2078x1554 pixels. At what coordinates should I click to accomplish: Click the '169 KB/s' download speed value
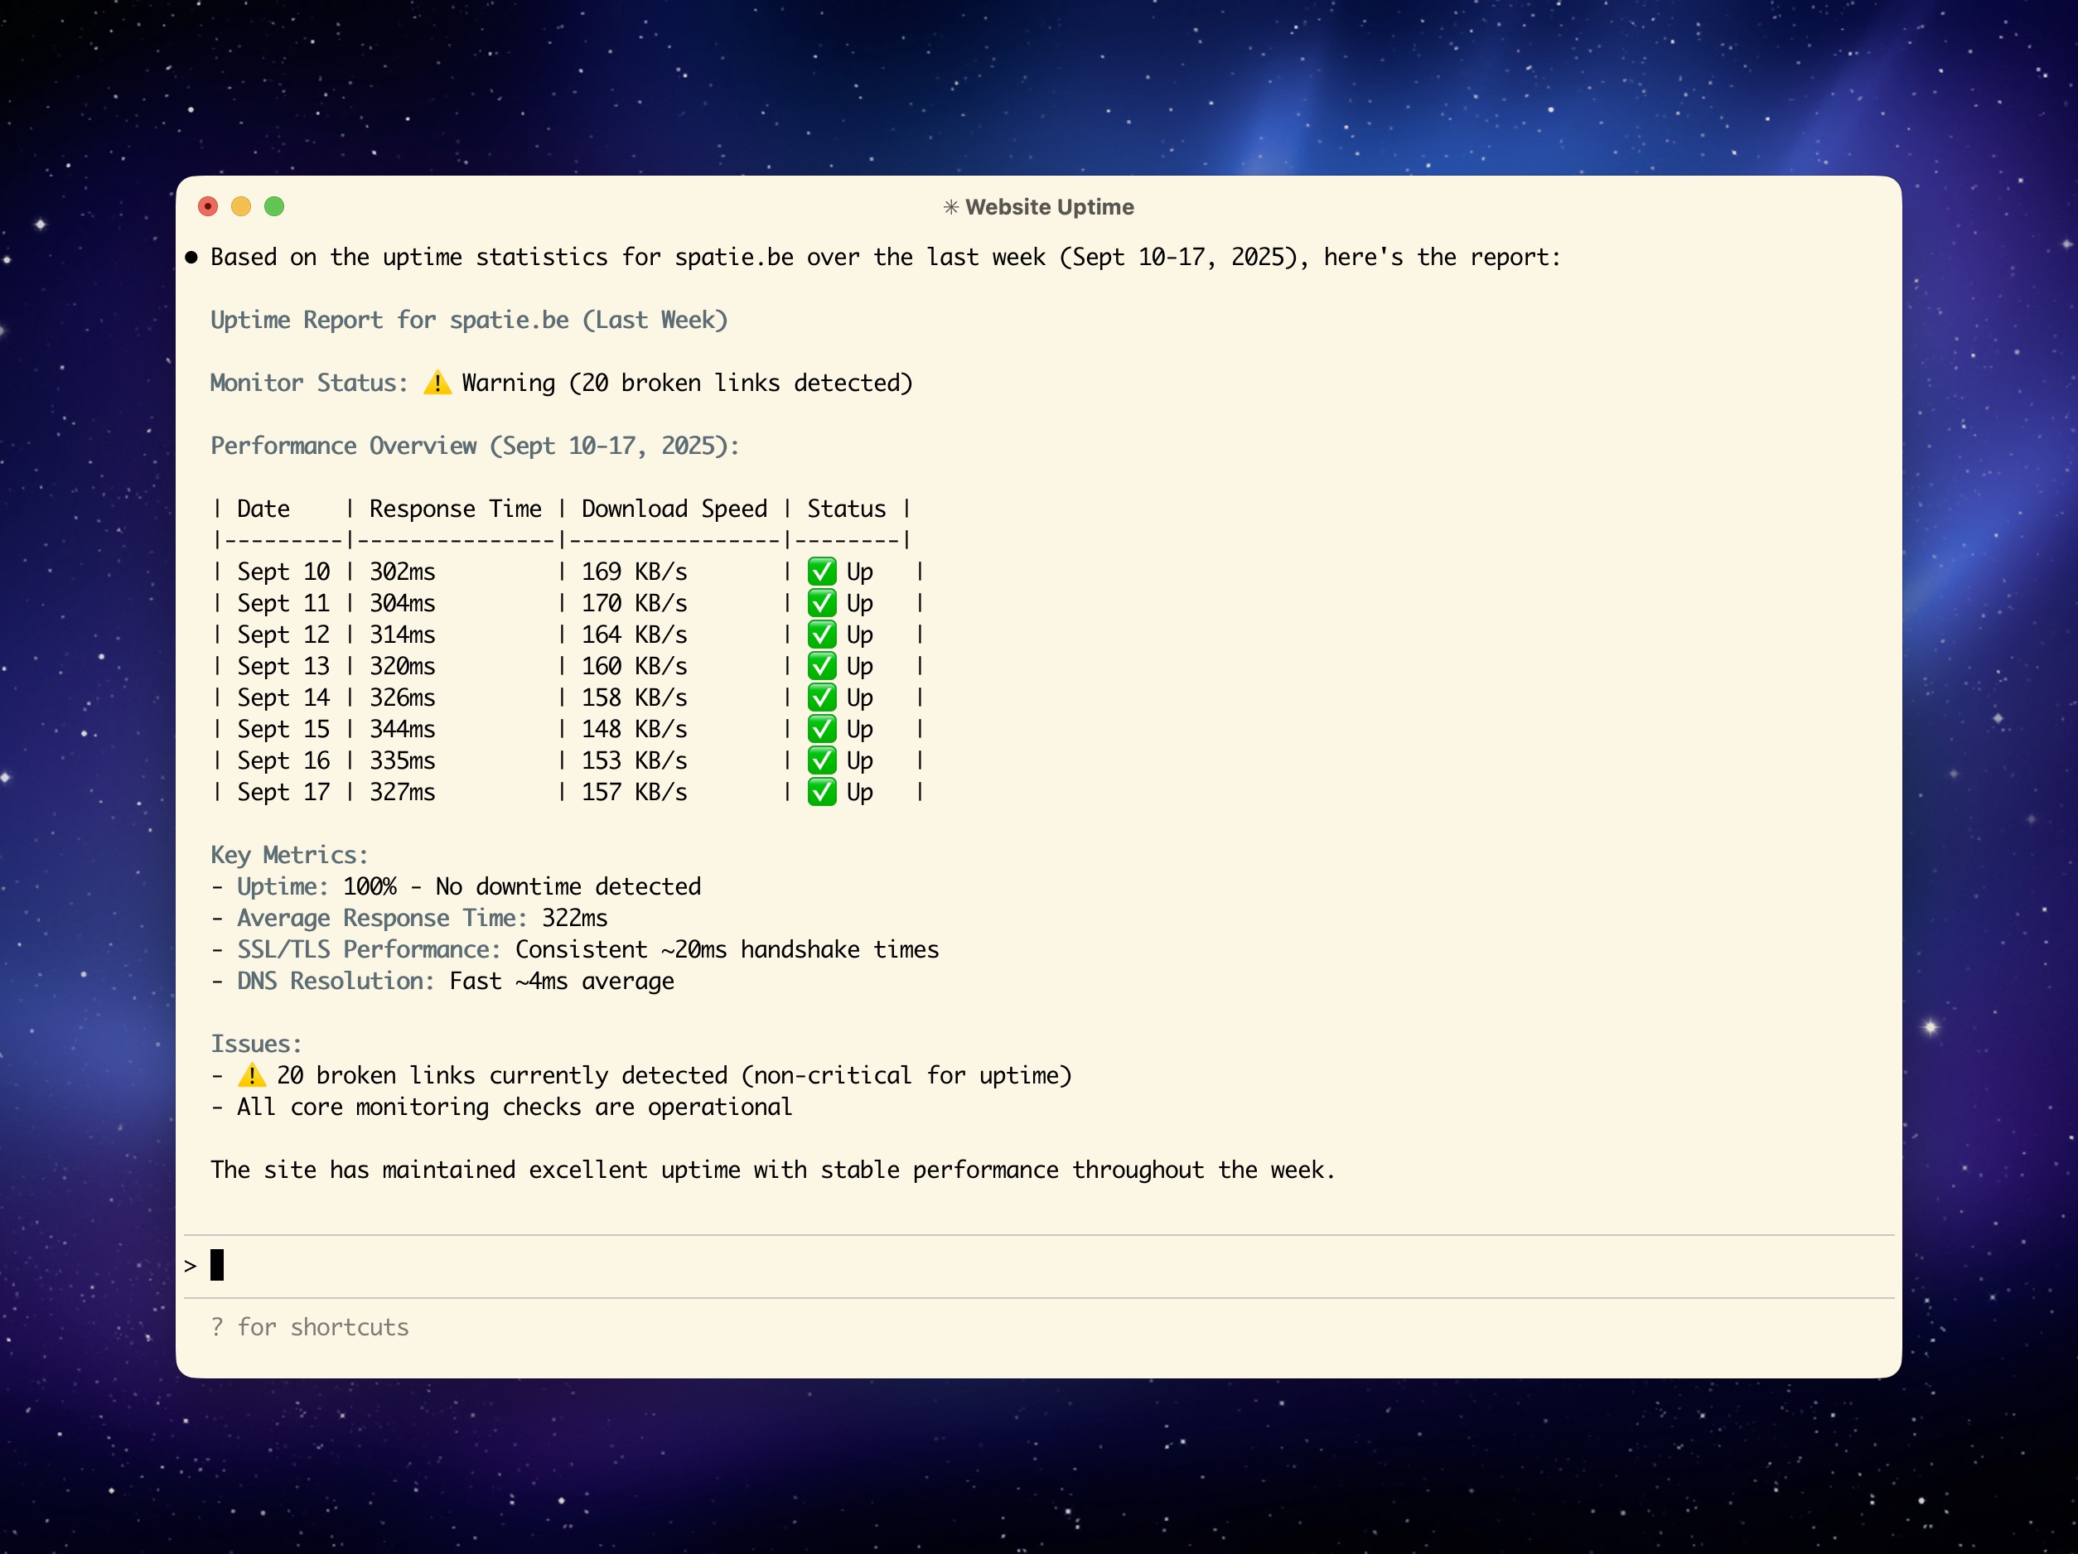[x=634, y=572]
